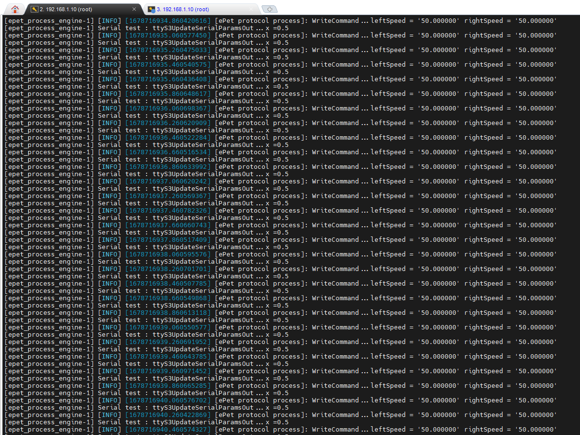Select timestamp 1678716940.460574327
580x435 pixels.
tap(168, 430)
